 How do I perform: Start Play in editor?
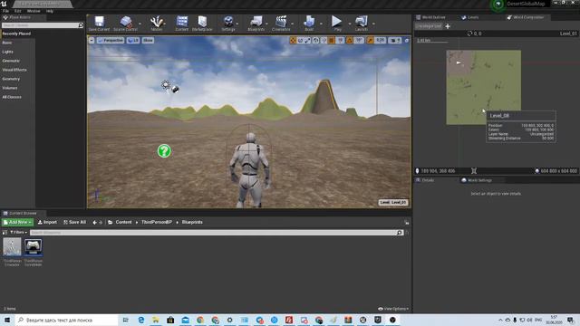pos(336,24)
